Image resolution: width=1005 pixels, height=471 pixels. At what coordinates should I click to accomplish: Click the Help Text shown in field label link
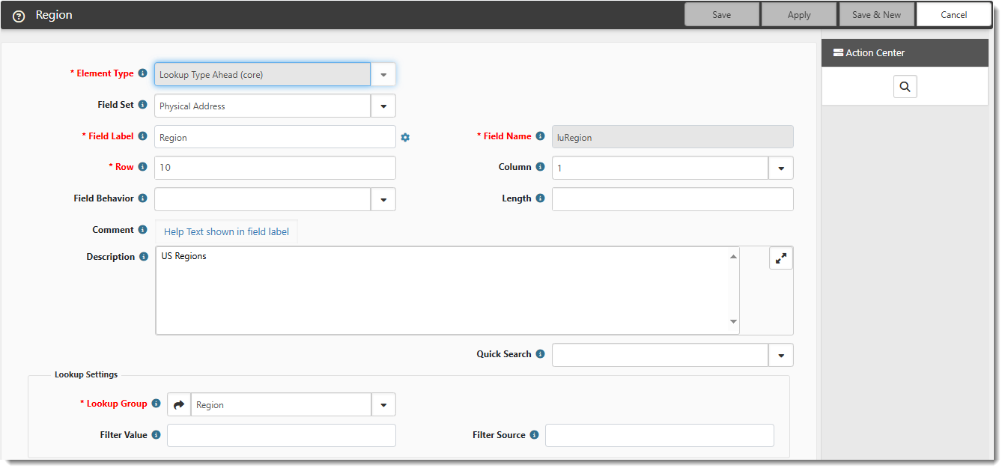tap(226, 232)
